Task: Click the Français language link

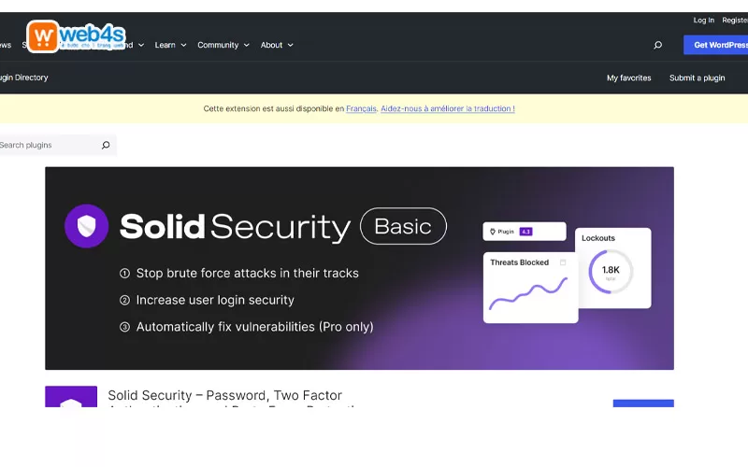Action: coord(361,108)
